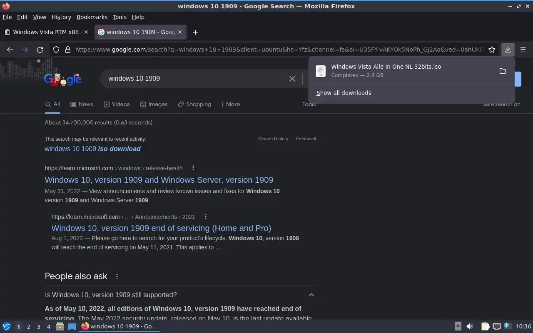Open the tracking protection shield icon

click(x=56, y=50)
